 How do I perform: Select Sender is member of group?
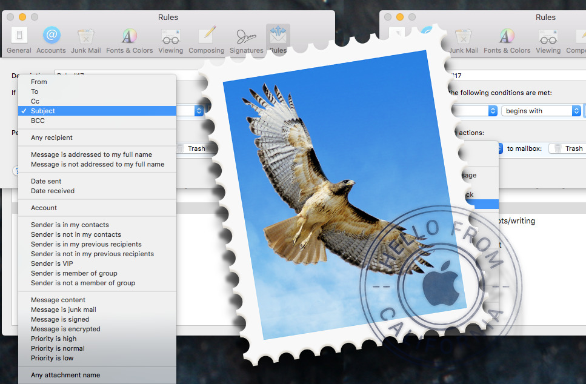tap(97, 273)
